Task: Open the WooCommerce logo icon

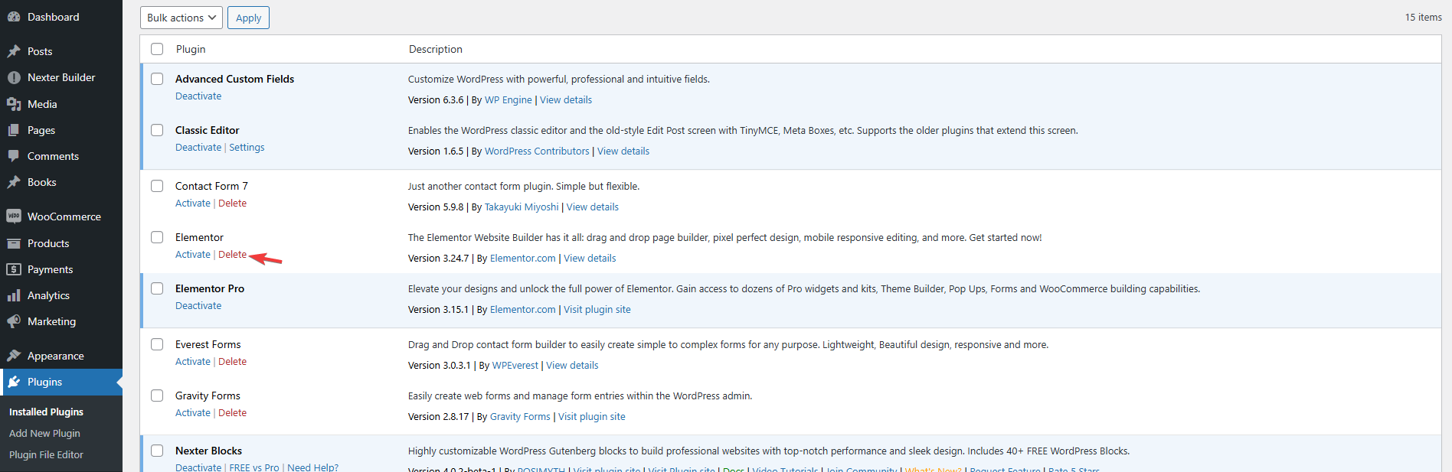Action: coord(14,216)
